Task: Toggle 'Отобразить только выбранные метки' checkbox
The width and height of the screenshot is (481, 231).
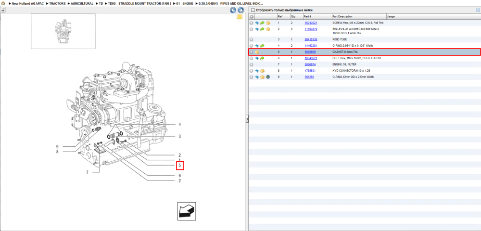Action: (253, 10)
